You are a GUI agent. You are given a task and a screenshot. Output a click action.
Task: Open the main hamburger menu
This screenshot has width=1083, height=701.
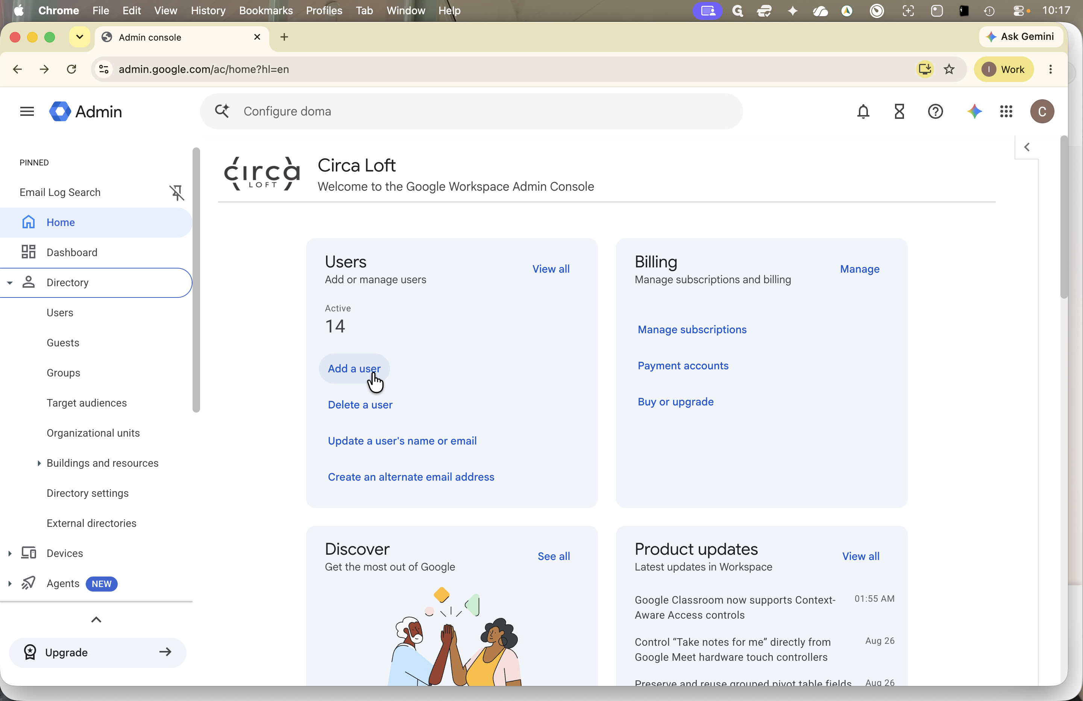(x=27, y=112)
